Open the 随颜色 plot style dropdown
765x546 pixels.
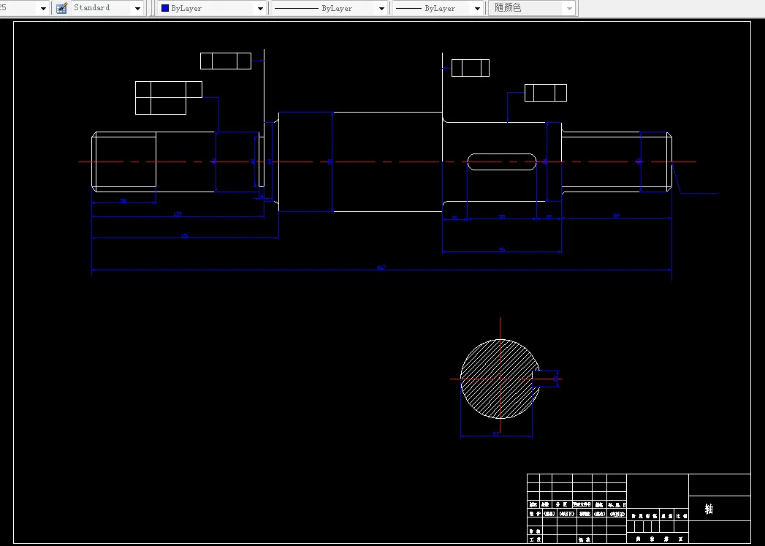pos(532,8)
